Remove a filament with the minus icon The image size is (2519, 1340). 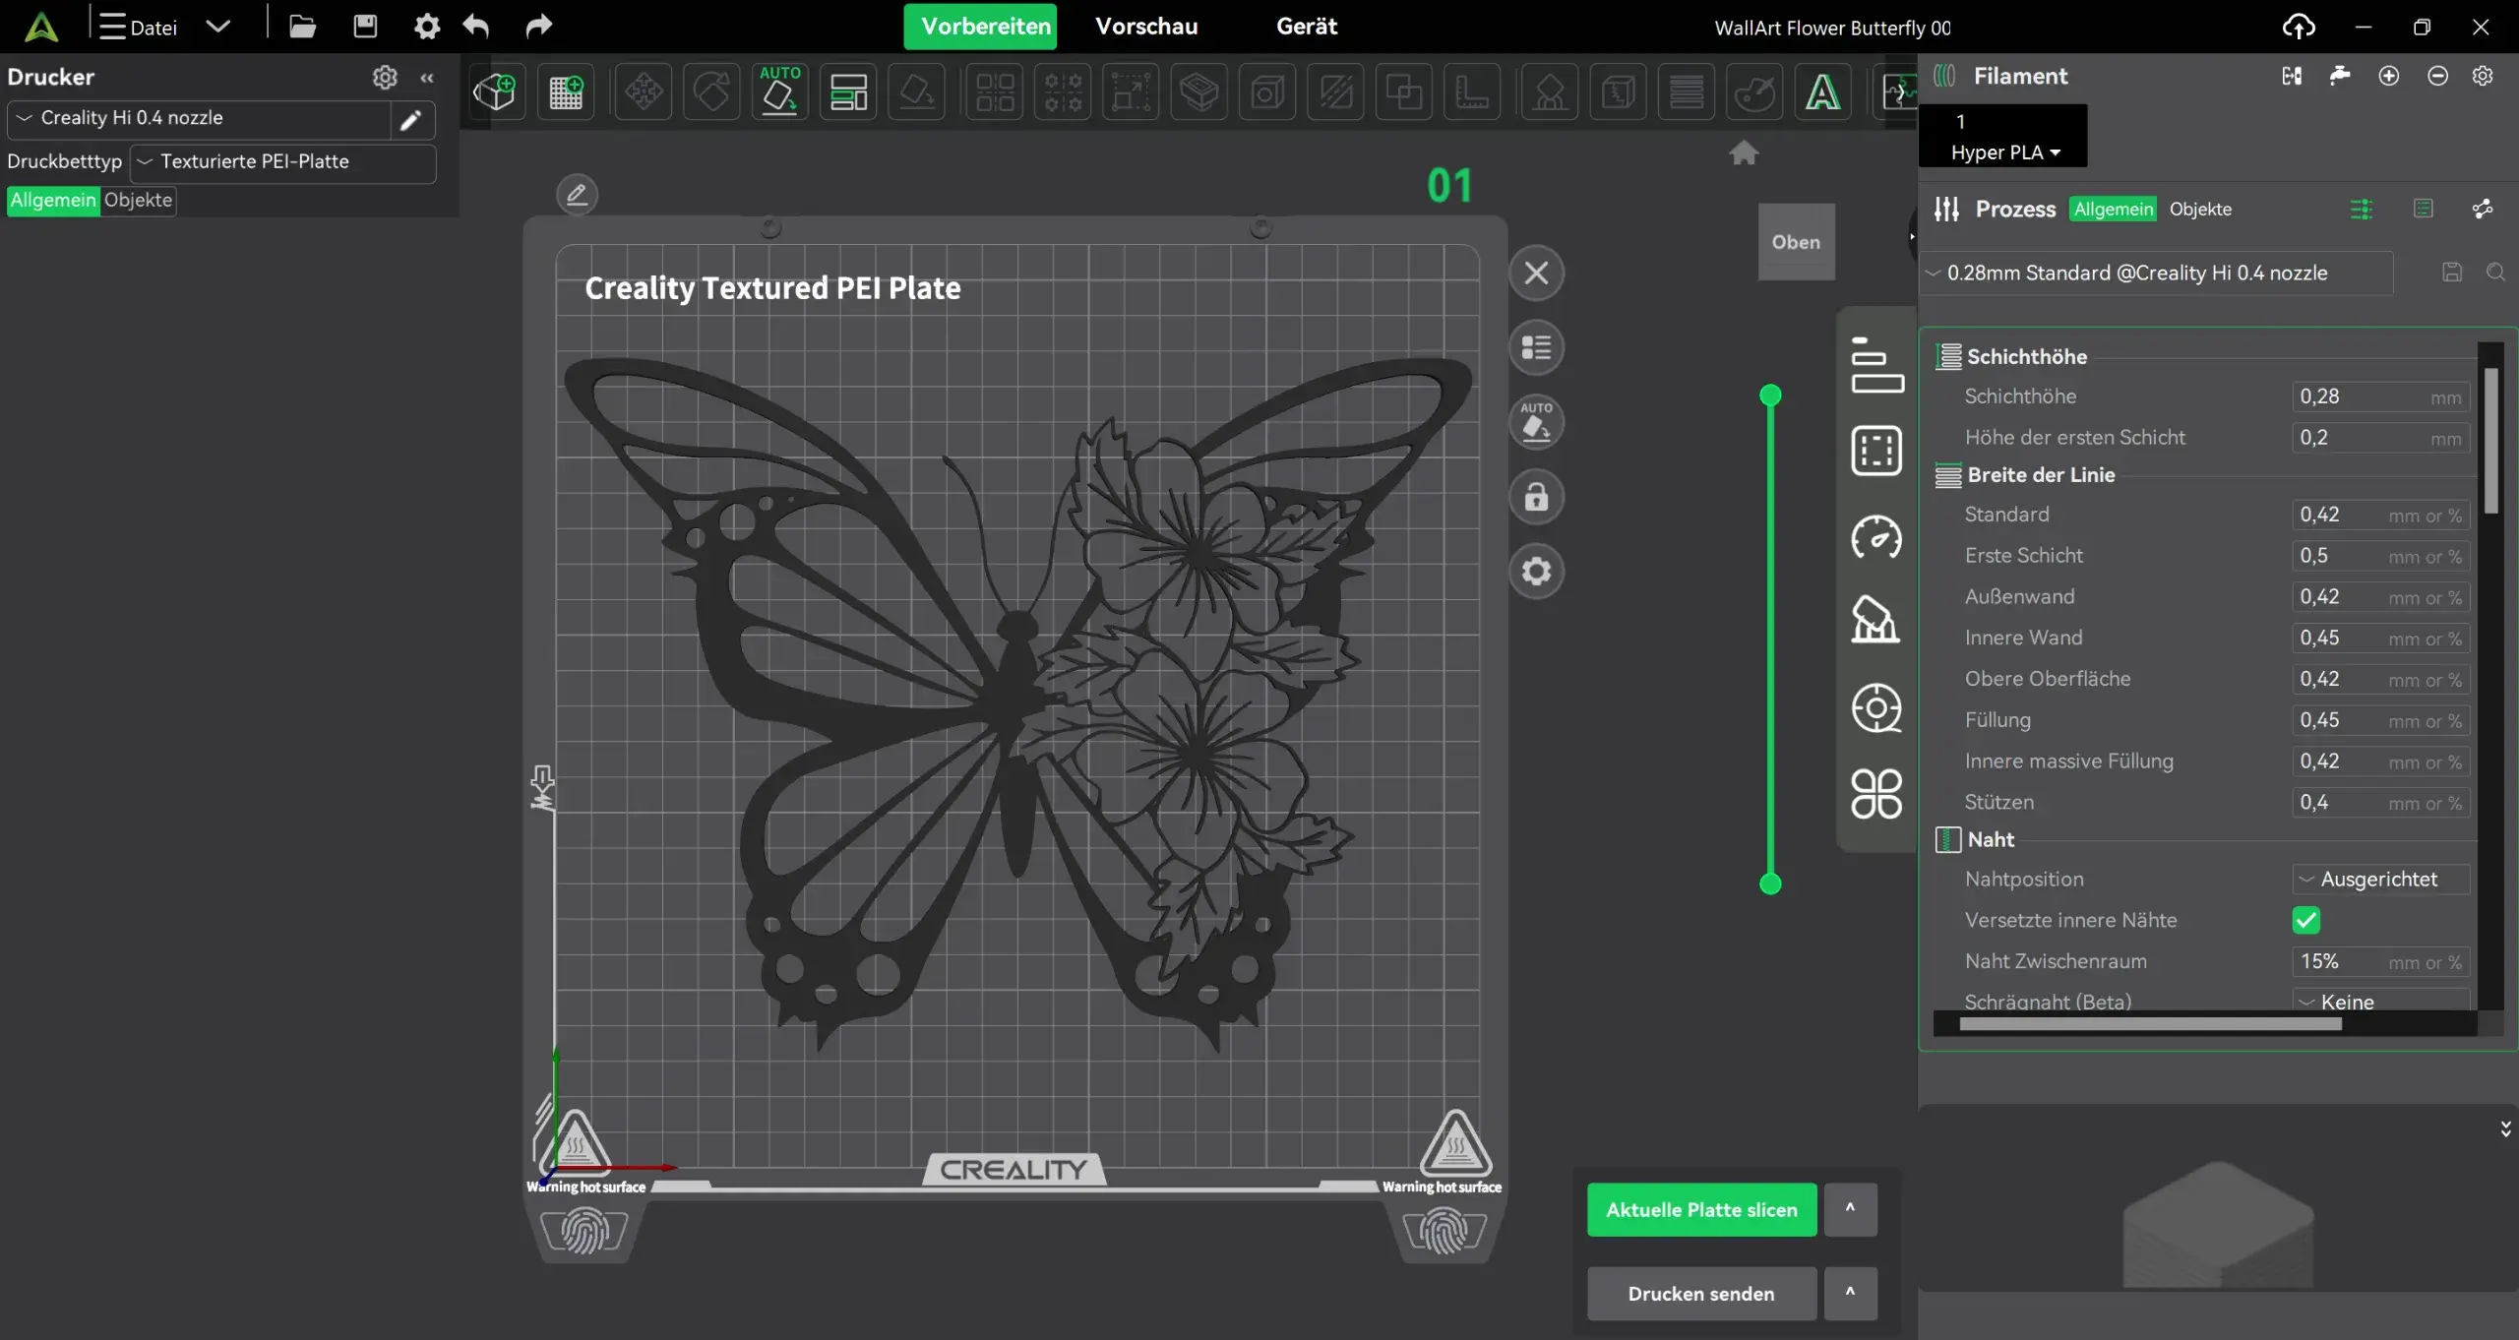click(x=2437, y=76)
